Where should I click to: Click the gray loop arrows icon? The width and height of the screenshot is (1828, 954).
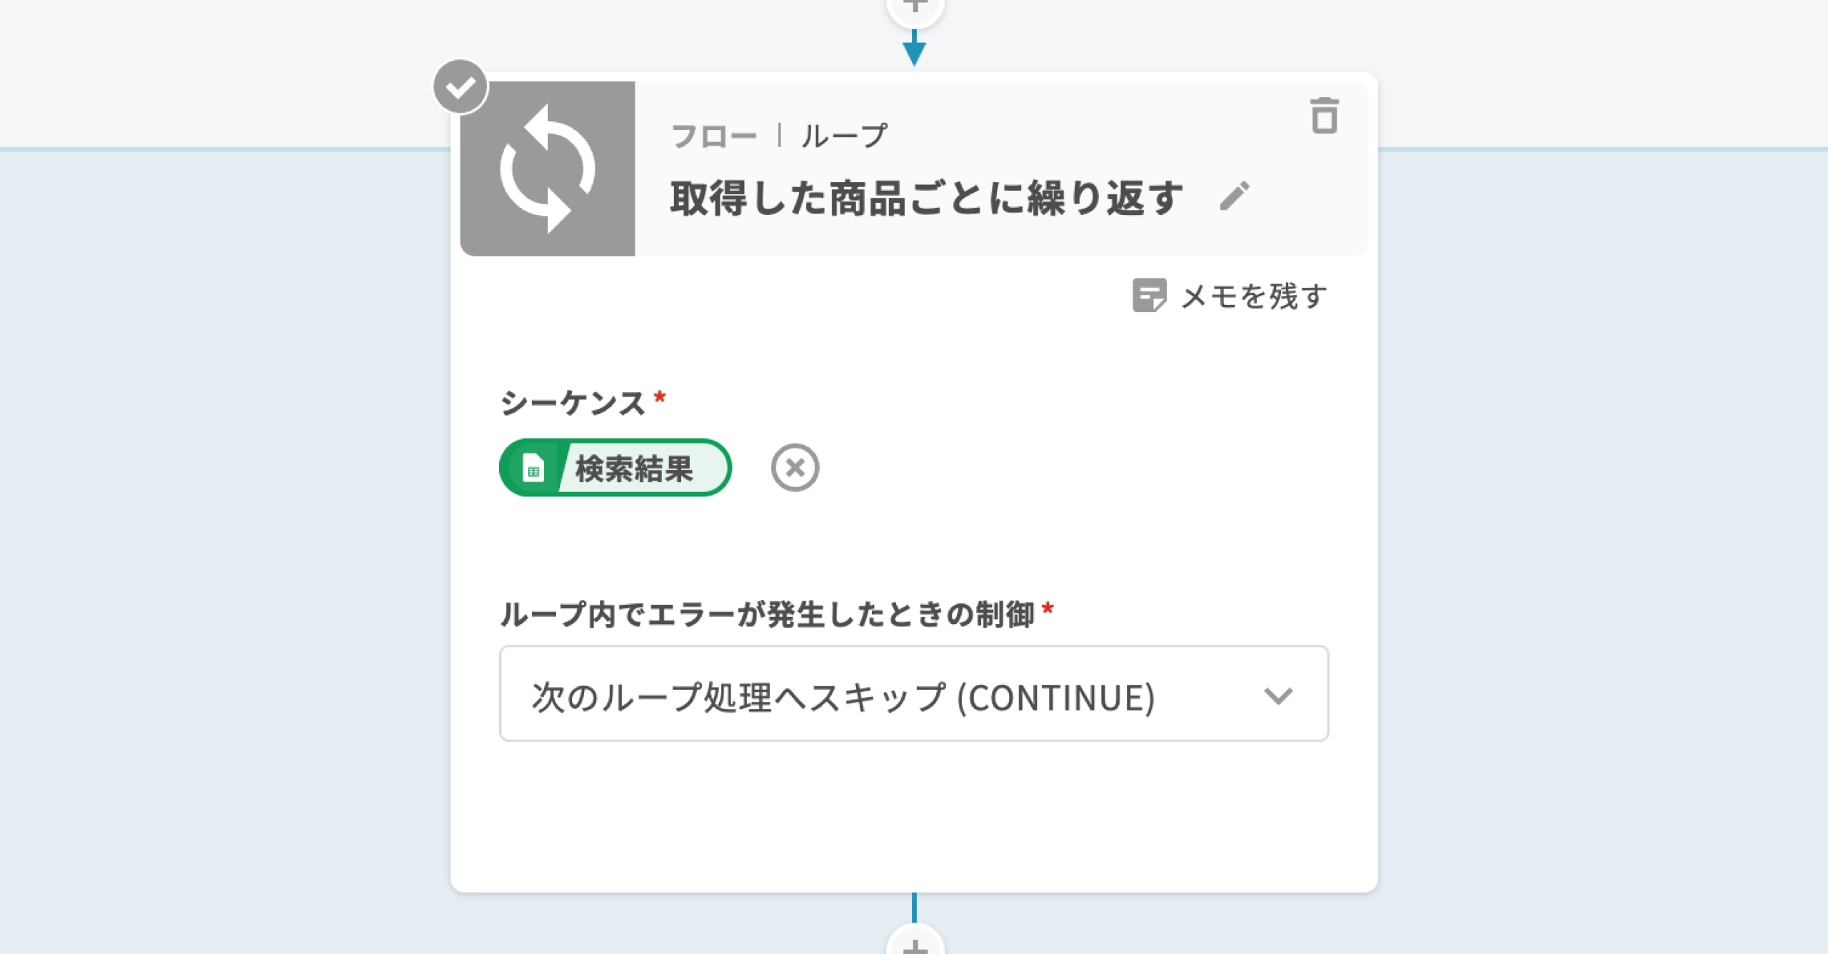pyautogui.click(x=548, y=169)
